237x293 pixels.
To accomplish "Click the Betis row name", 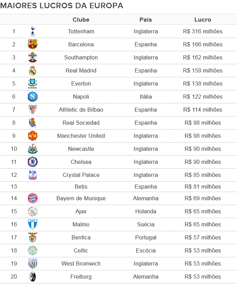I will click(81, 187).
